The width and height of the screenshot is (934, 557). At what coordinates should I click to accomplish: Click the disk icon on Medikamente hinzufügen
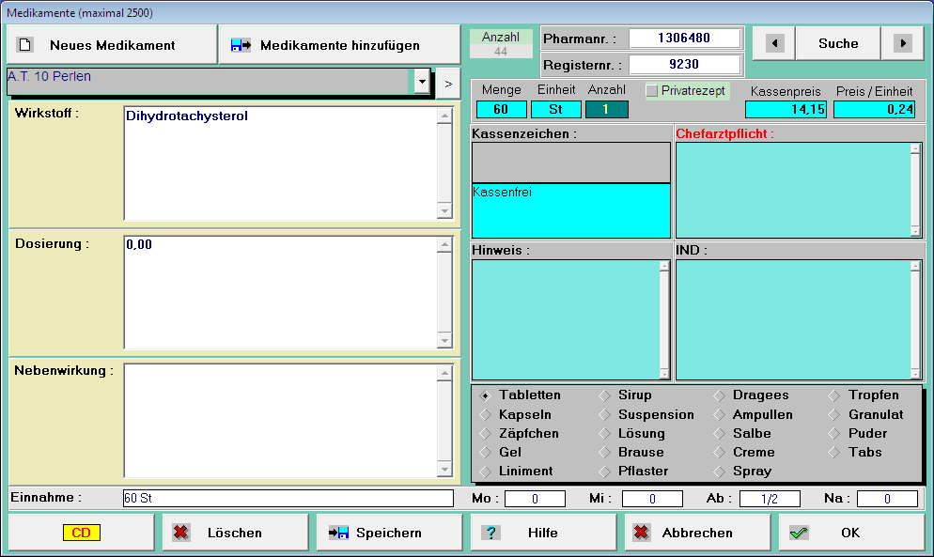pyautogui.click(x=241, y=45)
